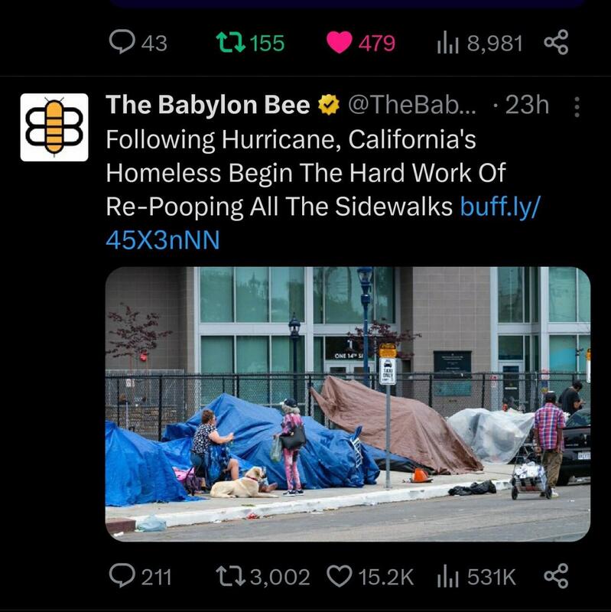Open the tweet's tent encampment photo

348,404
